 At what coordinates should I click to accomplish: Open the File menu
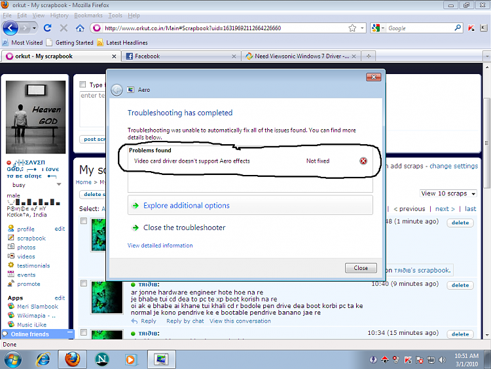click(7, 15)
